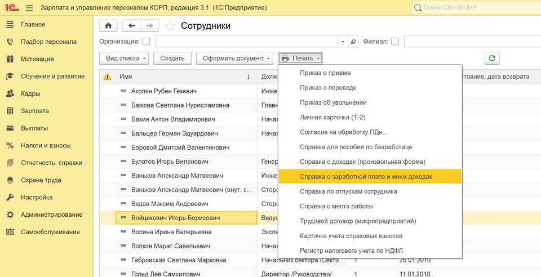This screenshot has width=541, height=277.
Task: Click the Печать button
Action: [x=300, y=58]
